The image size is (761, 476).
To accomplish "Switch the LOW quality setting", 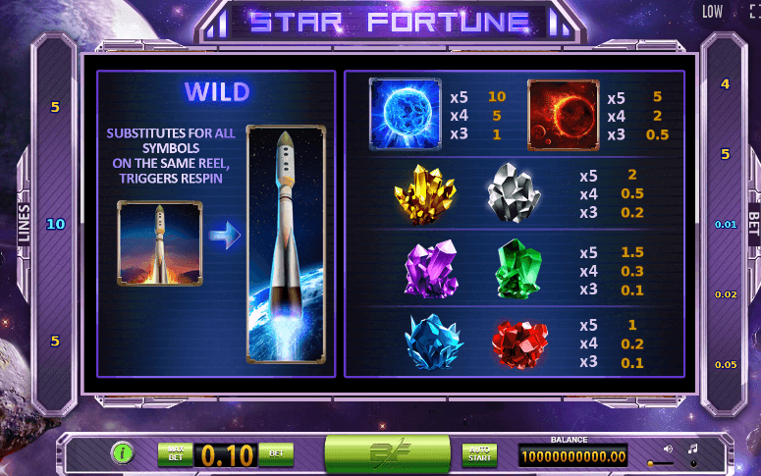I will [712, 12].
